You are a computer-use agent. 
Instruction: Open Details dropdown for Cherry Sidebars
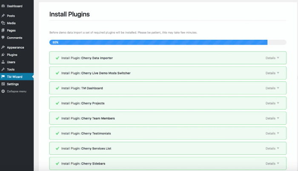click(272, 164)
